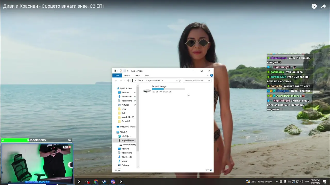This screenshot has height=185, width=330.
Task: Click the Back navigation arrow in Explorer
Action: point(116,80)
